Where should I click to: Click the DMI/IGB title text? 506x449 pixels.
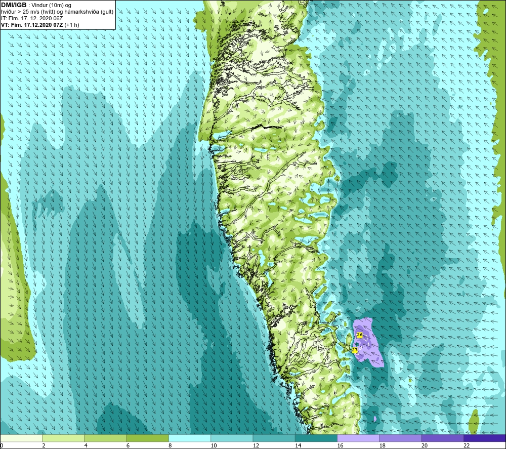click(x=14, y=5)
